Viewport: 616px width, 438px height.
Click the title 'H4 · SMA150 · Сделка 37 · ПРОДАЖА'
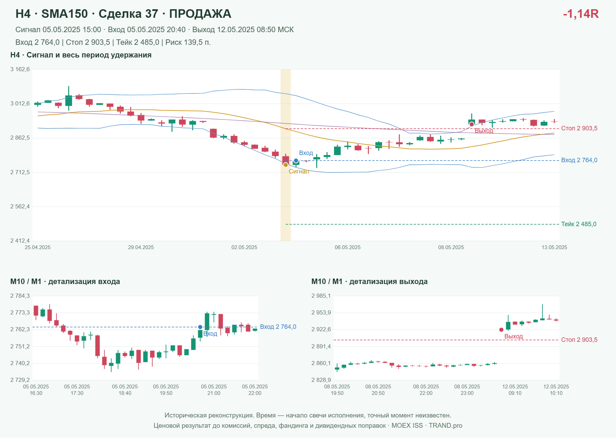point(124,14)
